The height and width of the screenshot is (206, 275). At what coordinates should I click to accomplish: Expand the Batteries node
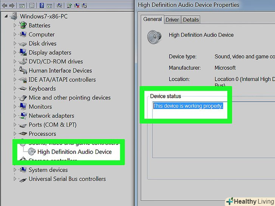(x=15, y=25)
